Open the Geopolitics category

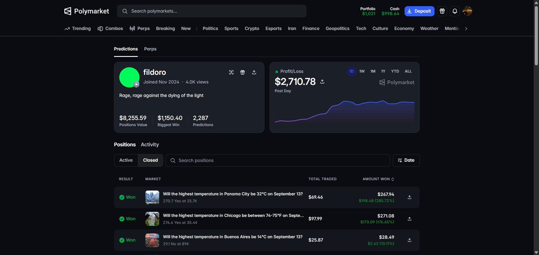(x=337, y=28)
